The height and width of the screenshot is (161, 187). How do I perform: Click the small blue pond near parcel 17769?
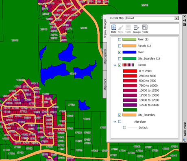tap(84, 105)
